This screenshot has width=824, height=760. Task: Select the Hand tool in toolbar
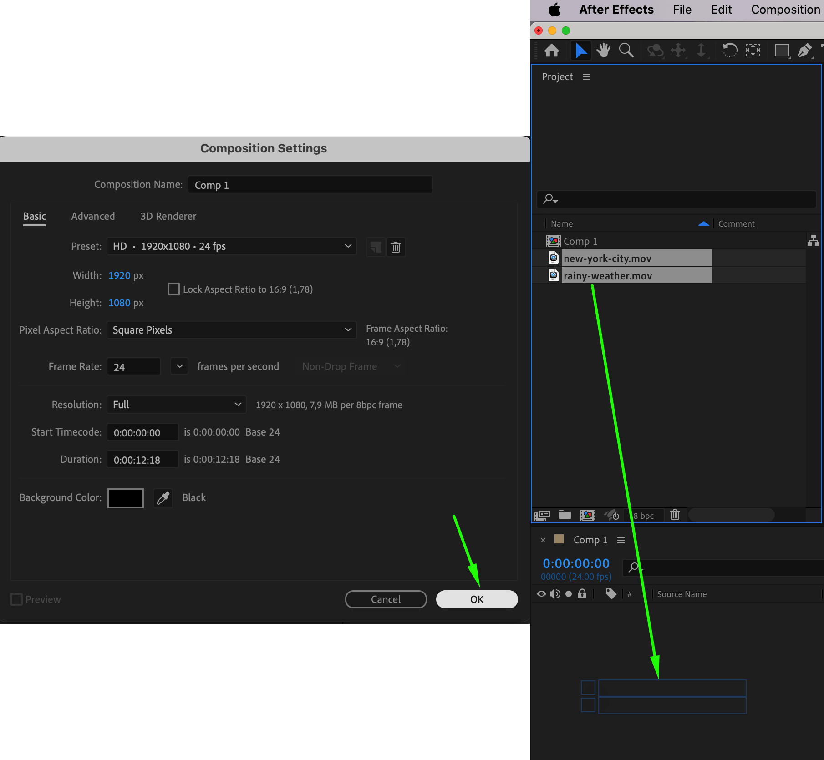point(604,50)
